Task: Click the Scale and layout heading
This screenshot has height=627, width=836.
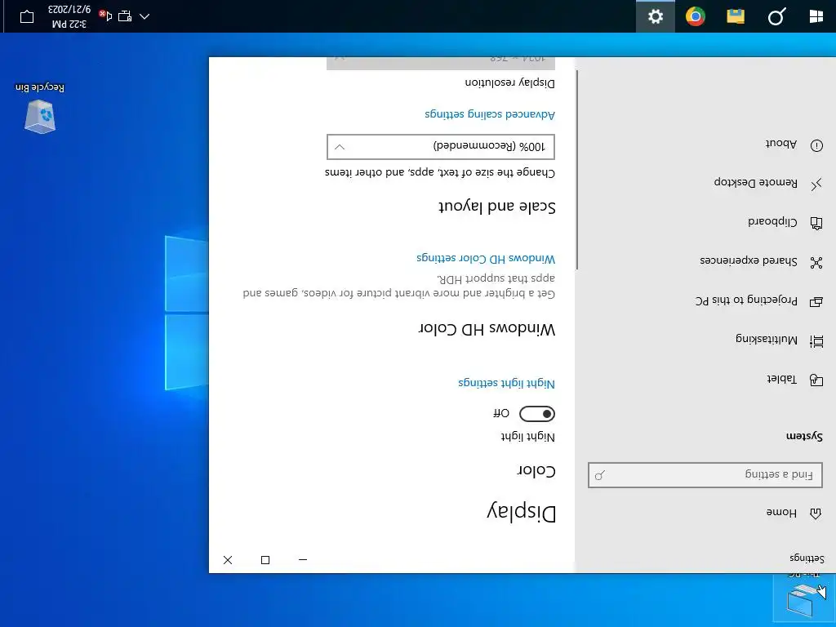Action: [x=497, y=207]
